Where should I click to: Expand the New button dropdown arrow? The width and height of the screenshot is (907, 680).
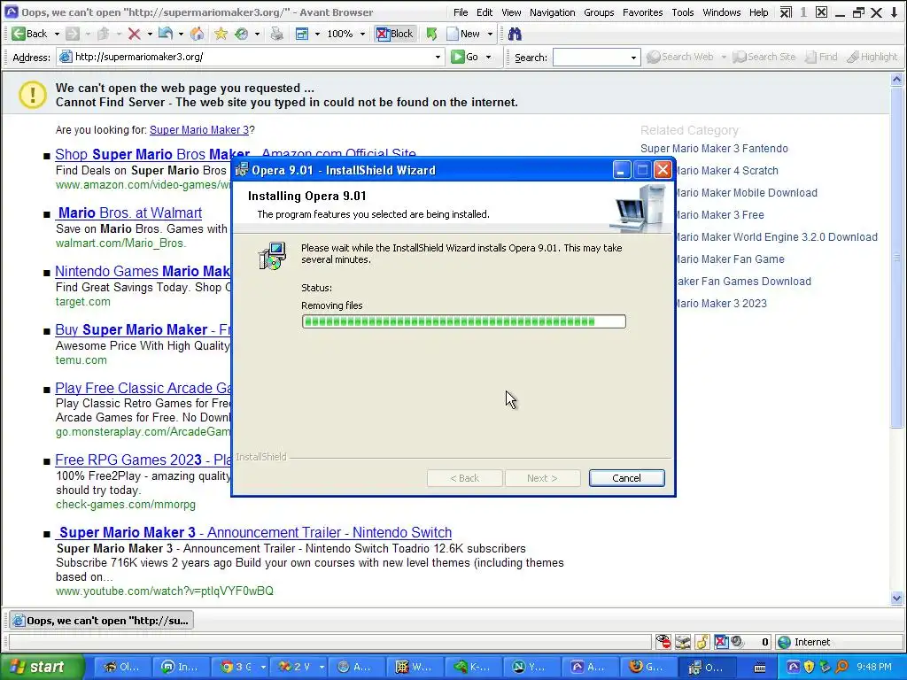click(x=490, y=35)
